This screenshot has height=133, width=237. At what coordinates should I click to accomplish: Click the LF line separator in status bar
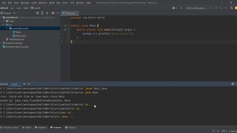[218, 131]
